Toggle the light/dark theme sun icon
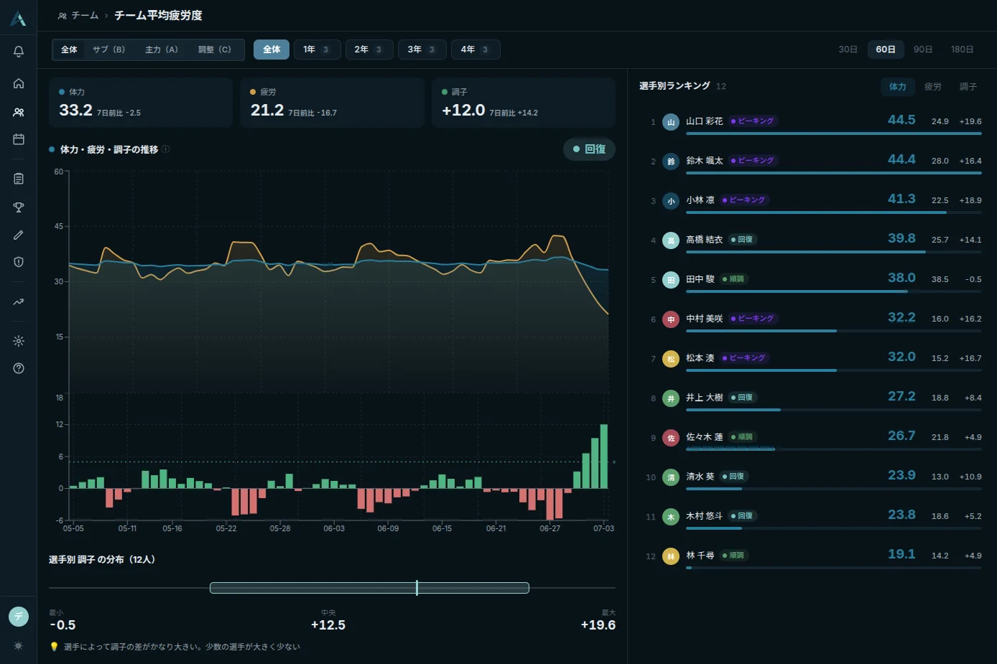The height and width of the screenshot is (664, 997). tap(19, 646)
